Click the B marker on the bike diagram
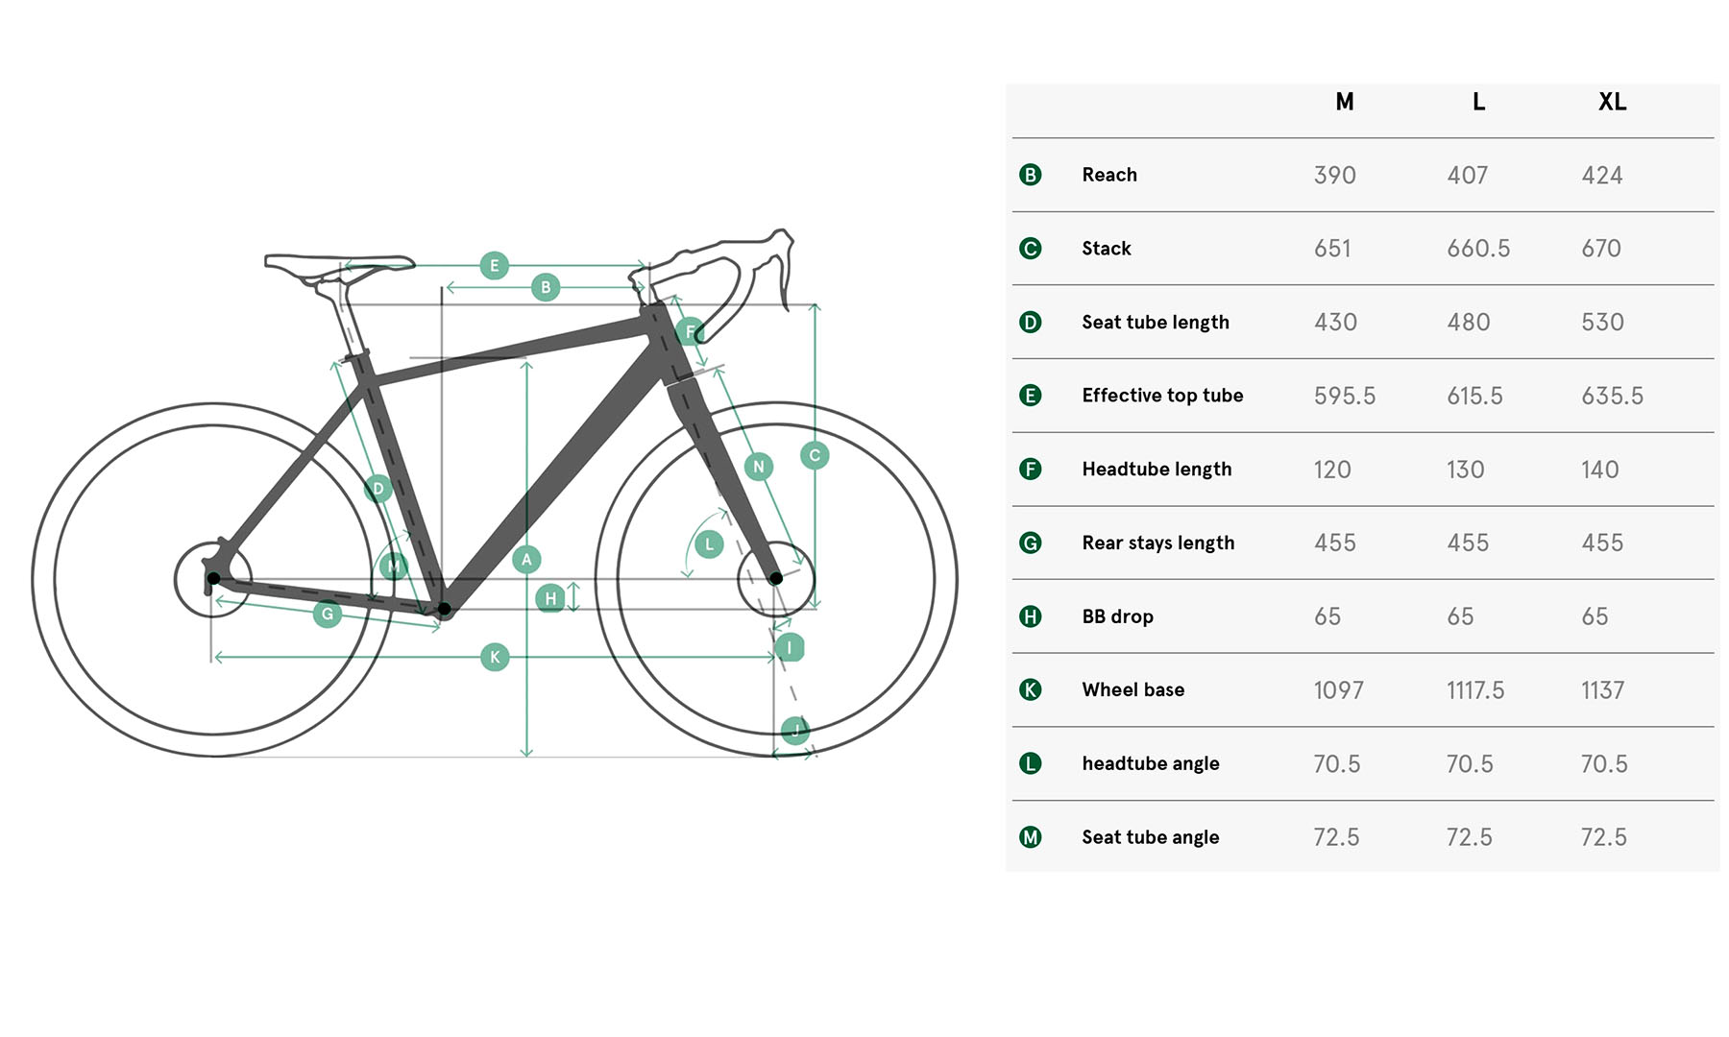The width and height of the screenshot is (1729, 1037). click(546, 287)
